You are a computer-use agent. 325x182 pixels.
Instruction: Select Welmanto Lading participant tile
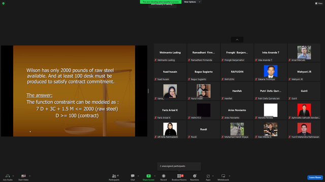170,53
